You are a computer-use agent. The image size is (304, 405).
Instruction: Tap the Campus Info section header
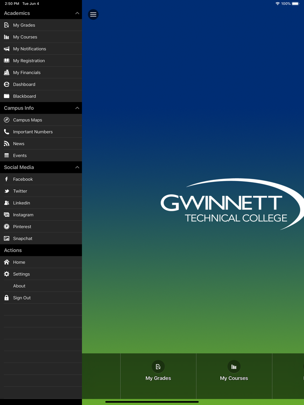pyautogui.click(x=41, y=108)
